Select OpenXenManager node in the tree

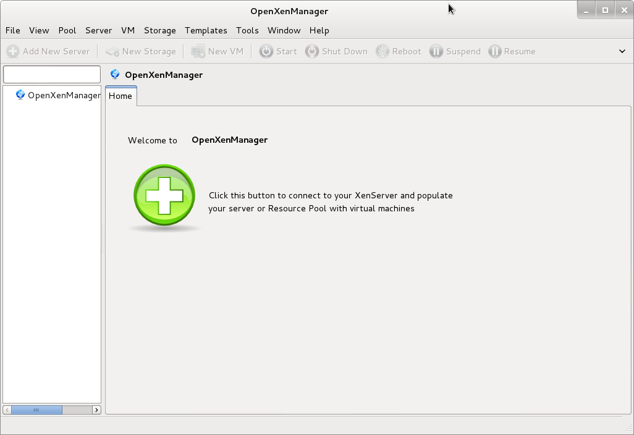pyautogui.click(x=64, y=95)
